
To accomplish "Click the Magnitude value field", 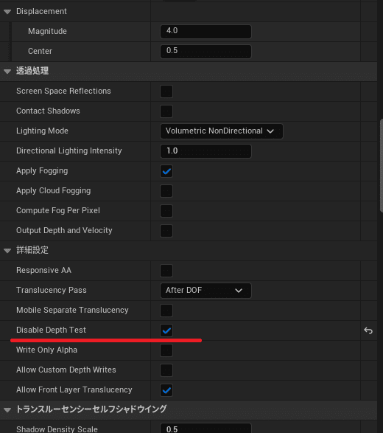I will (205, 32).
